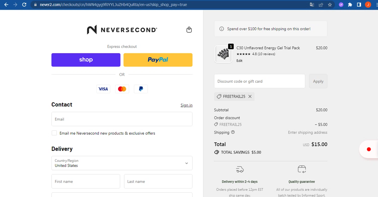
Task: Click the USD $15.00 total amount
Action: click(x=315, y=145)
